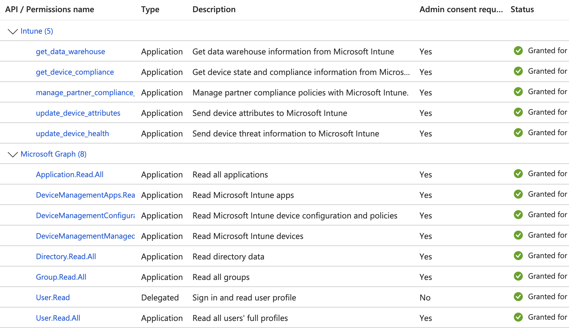Image resolution: width=569 pixels, height=328 pixels.
Task: Click granted checkmark in Read Microsoft Intune devices row
Action: [x=518, y=235]
